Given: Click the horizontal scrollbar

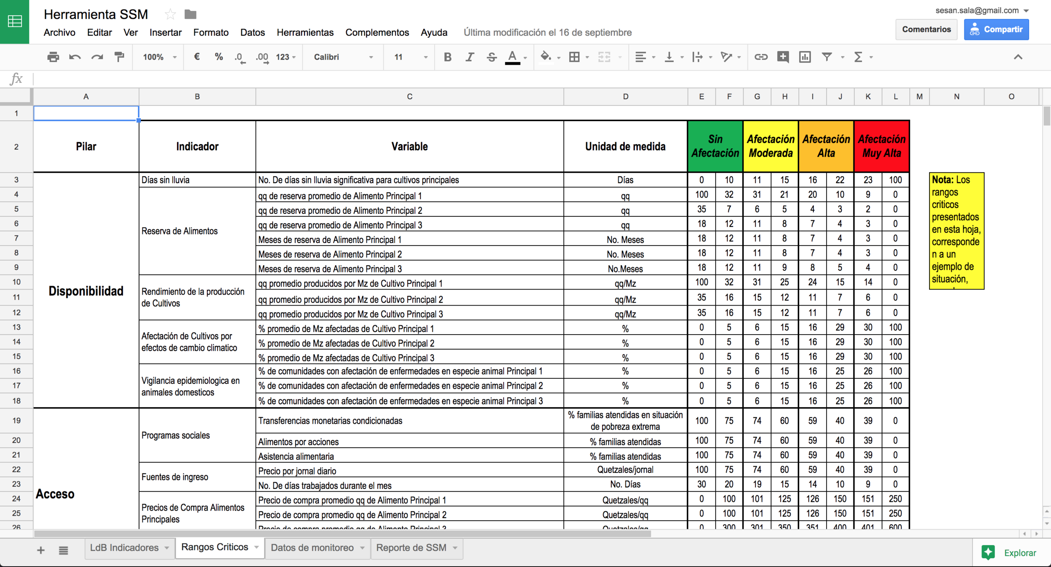Looking at the screenshot, I should [342, 534].
